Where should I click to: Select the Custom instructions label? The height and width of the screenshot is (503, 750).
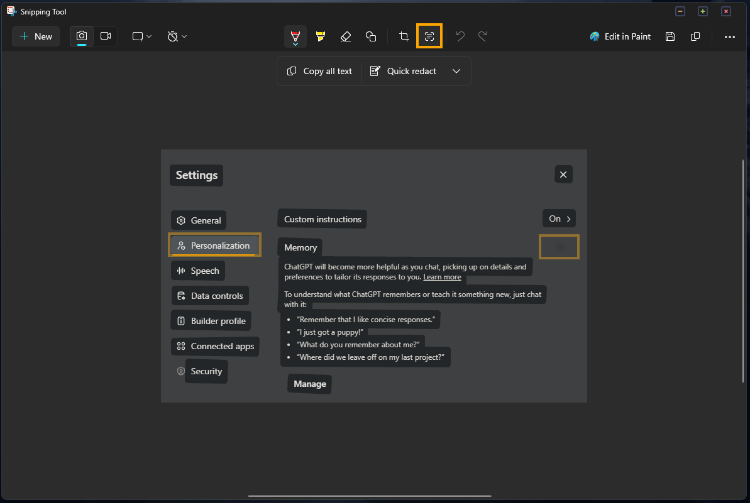tap(323, 219)
